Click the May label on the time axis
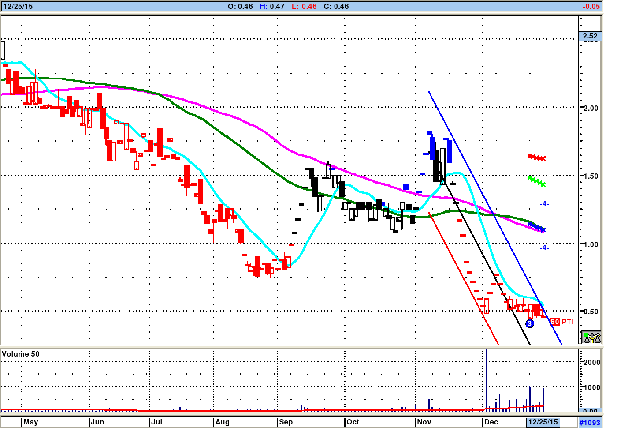The height and width of the screenshot is (428, 617). click(x=31, y=422)
